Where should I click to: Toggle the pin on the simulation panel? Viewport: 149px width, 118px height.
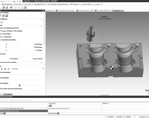42,11
